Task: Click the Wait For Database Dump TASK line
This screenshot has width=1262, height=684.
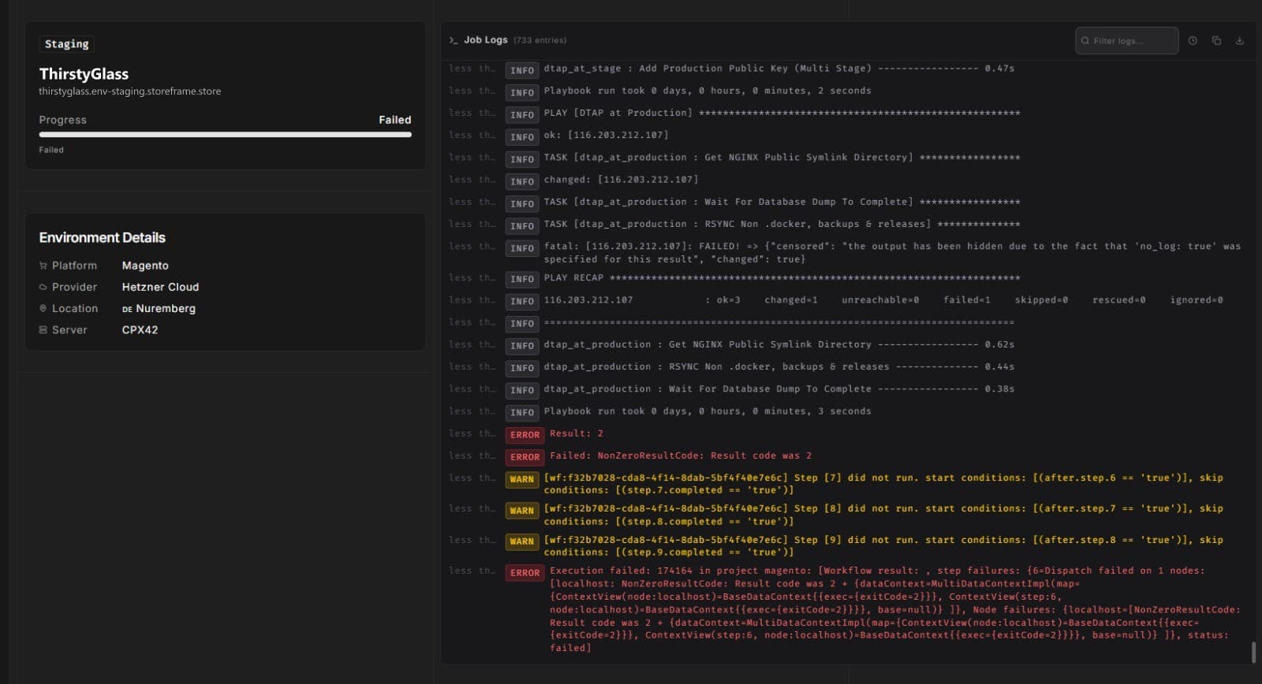Action: click(x=782, y=203)
